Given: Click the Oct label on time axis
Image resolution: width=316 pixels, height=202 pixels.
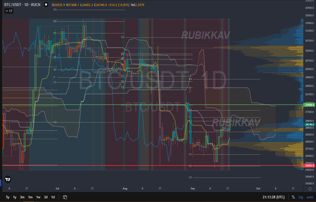Looking at the screenshot, I should pyautogui.click(x=258, y=189).
